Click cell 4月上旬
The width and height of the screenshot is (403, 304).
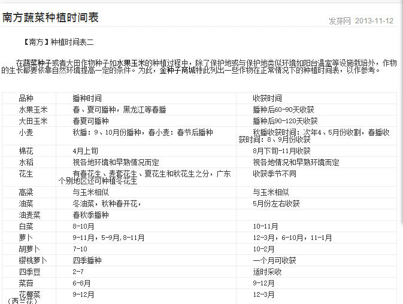click(x=85, y=151)
